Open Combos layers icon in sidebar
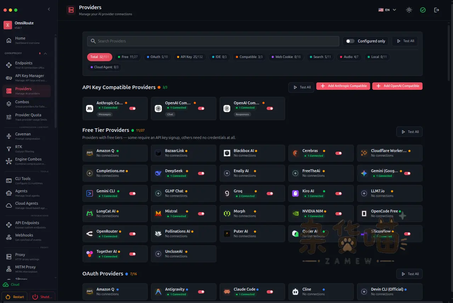The image size is (453, 303). coord(9,104)
